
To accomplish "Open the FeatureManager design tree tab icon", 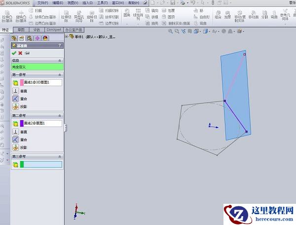I will [15, 37].
